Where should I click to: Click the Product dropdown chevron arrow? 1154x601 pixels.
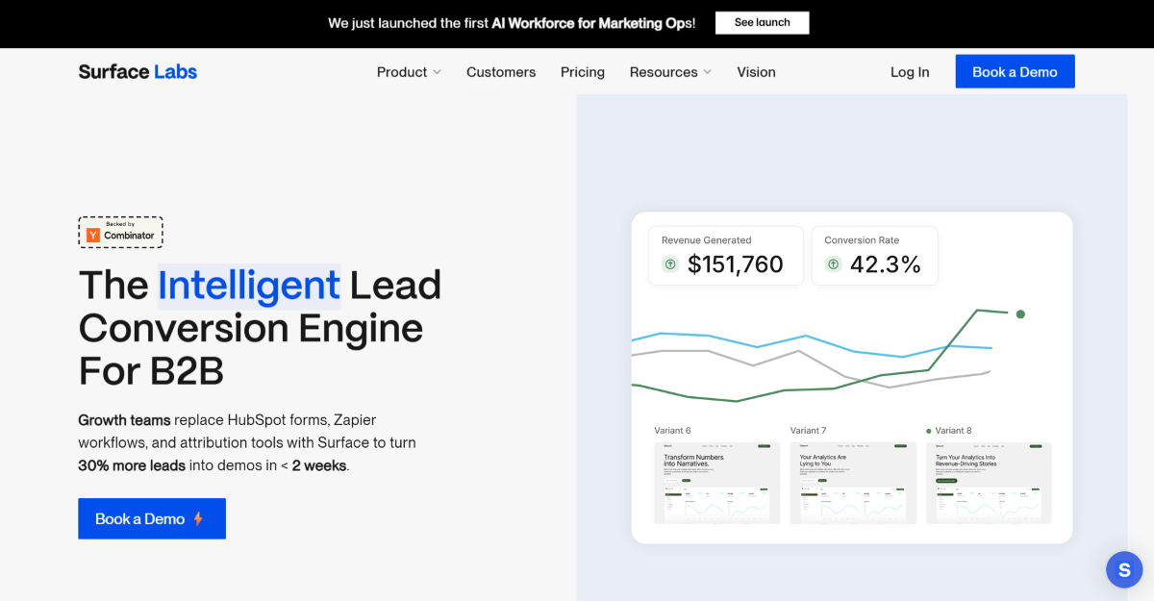(437, 72)
